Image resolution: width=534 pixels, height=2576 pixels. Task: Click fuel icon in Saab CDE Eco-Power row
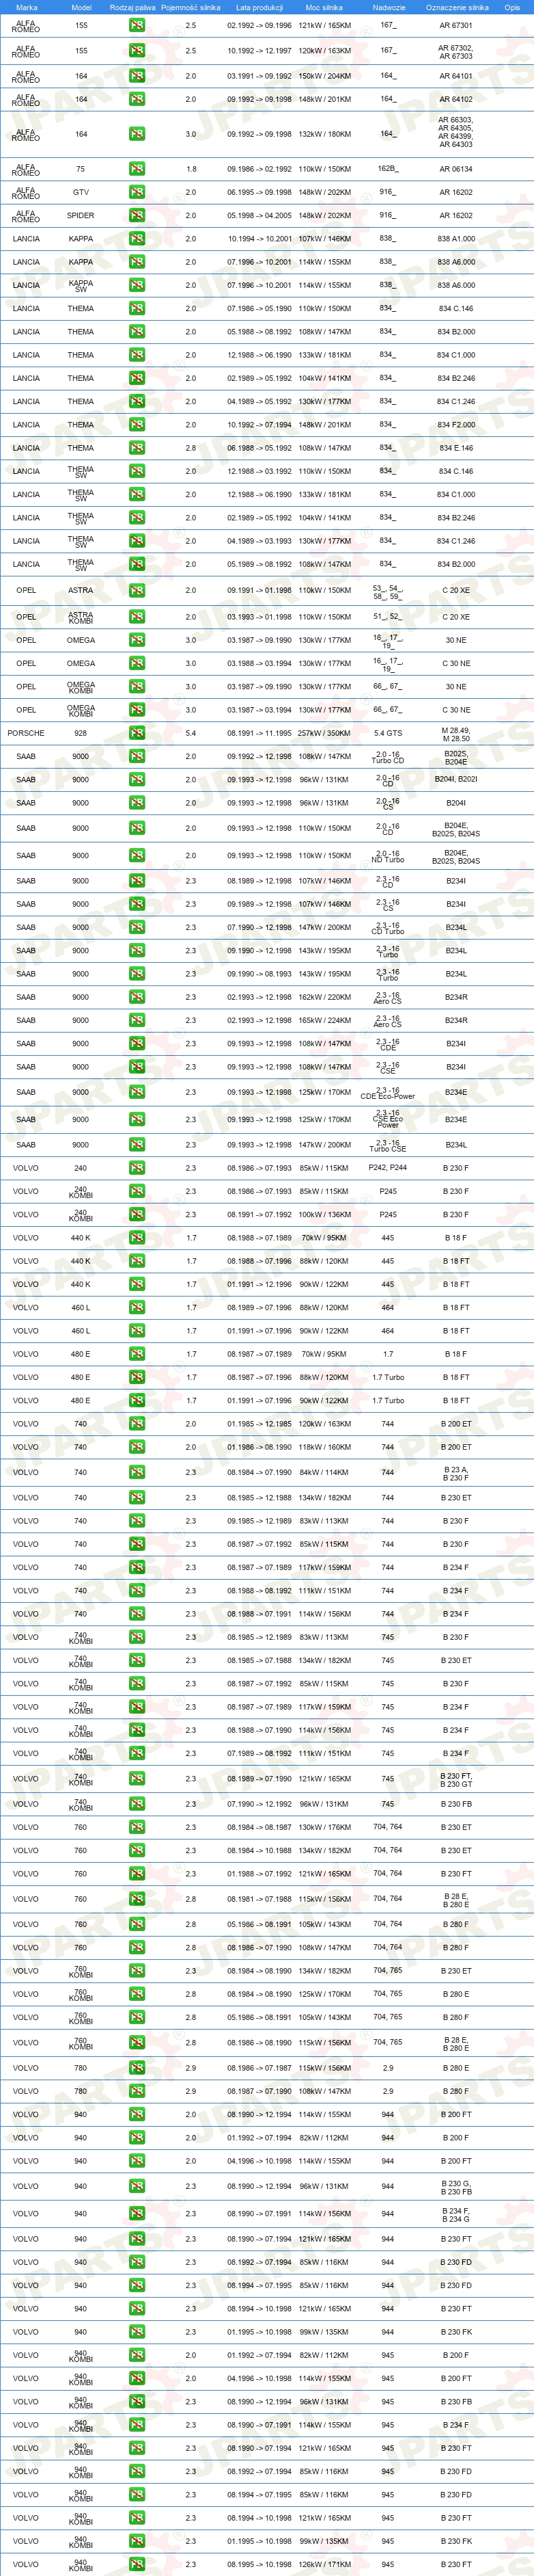(x=137, y=1092)
